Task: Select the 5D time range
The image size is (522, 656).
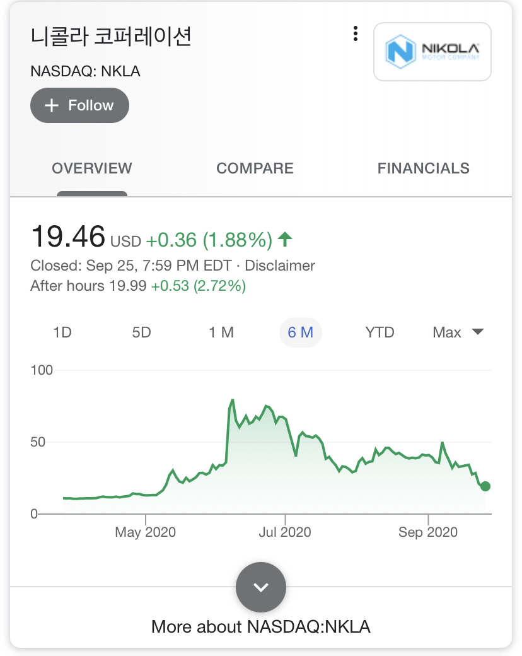Action: pyautogui.click(x=142, y=332)
